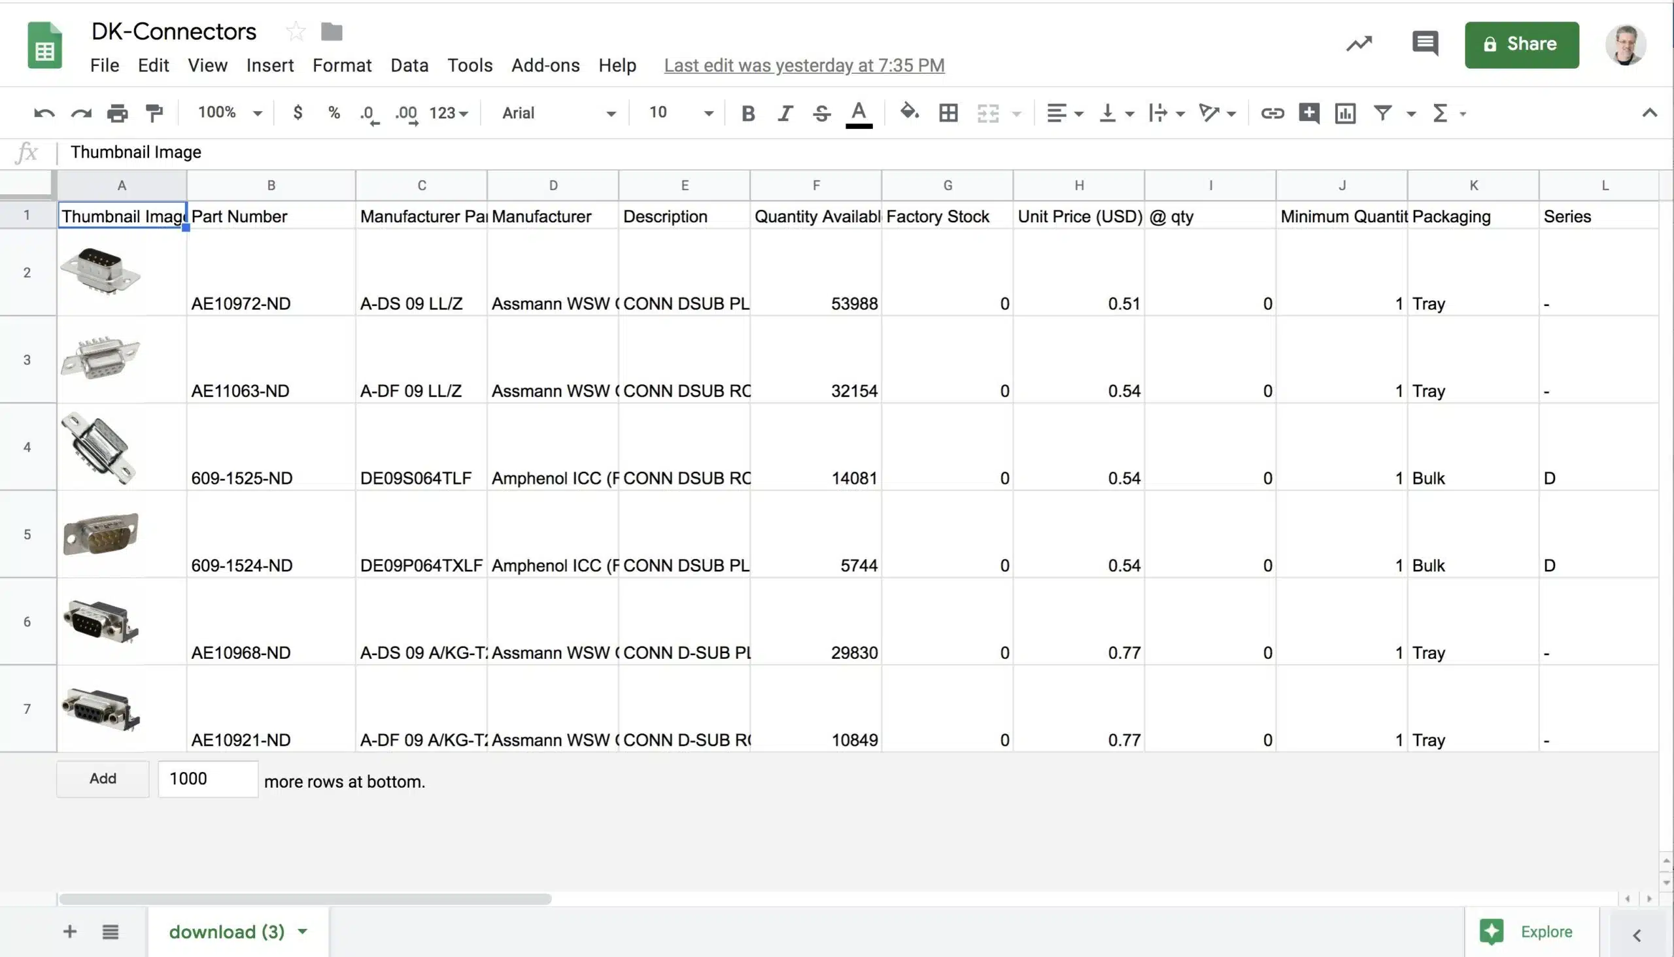Click the connector thumbnail in row 4
This screenshot has height=957, width=1674.
pyautogui.click(x=99, y=448)
